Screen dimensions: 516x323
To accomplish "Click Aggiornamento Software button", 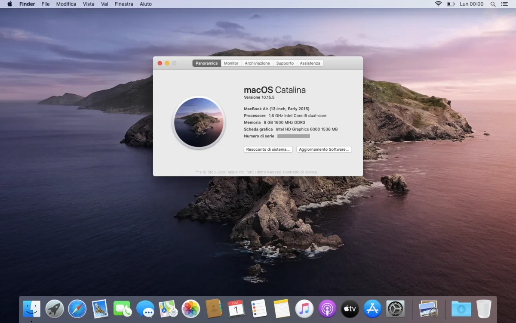I will [x=324, y=149].
